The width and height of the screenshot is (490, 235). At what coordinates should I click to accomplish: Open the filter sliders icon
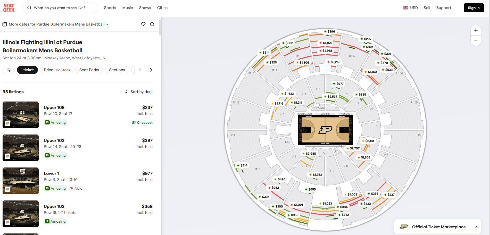[x=9, y=70]
